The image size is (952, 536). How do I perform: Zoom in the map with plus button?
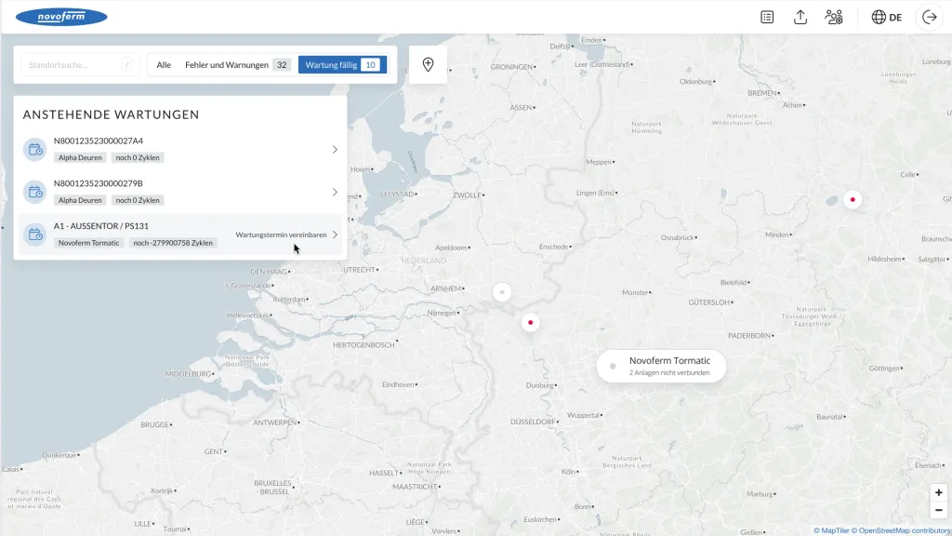click(939, 493)
